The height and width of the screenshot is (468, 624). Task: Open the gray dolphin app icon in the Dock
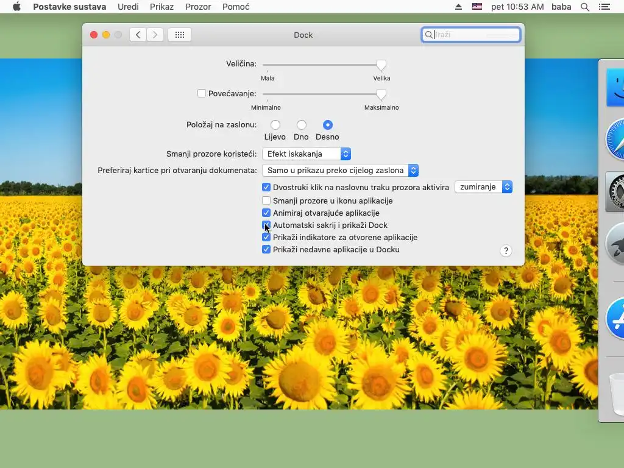(615, 245)
